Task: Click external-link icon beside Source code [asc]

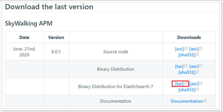Action: (201, 48)
